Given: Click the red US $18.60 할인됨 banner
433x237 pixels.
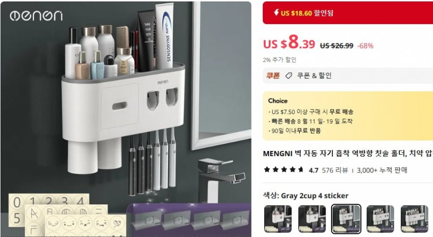Looking at the screenshot, I should (348, 12).
